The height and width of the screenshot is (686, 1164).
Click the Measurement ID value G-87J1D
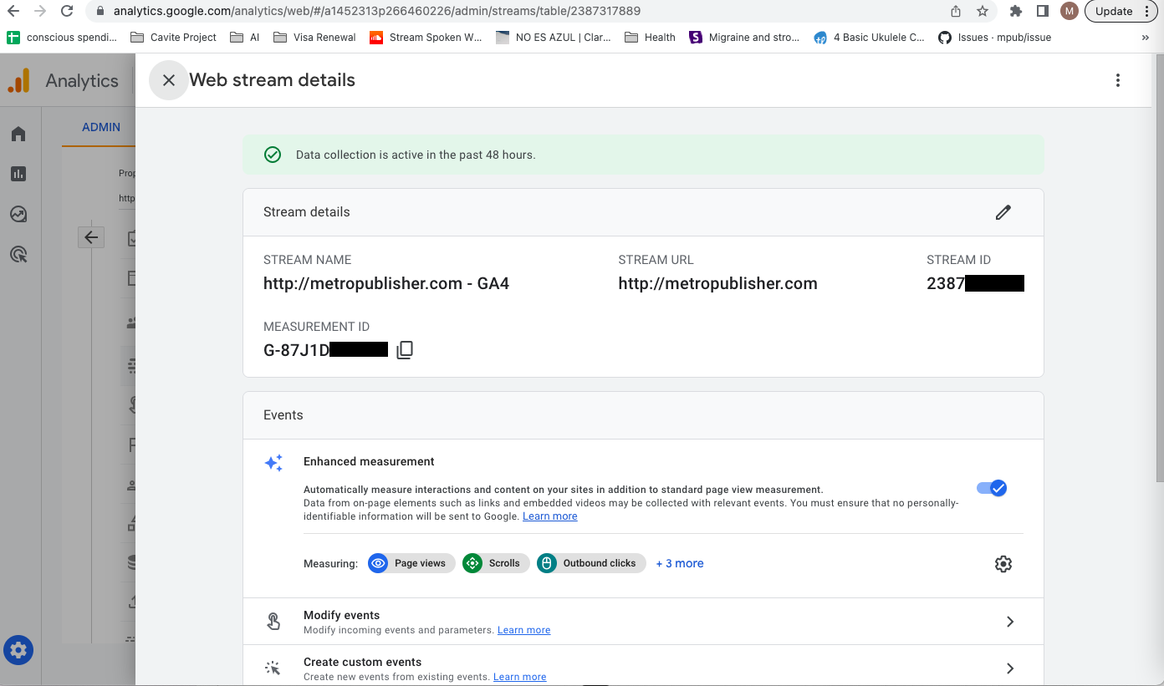point(297,350)
